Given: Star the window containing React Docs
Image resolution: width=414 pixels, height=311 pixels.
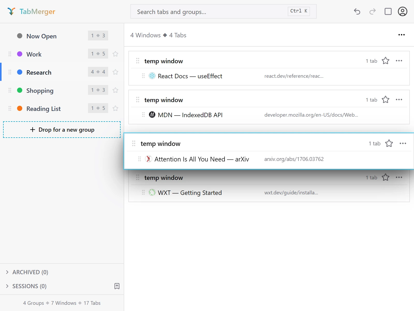Looking at the screenshot, I should tap(386, 61).
